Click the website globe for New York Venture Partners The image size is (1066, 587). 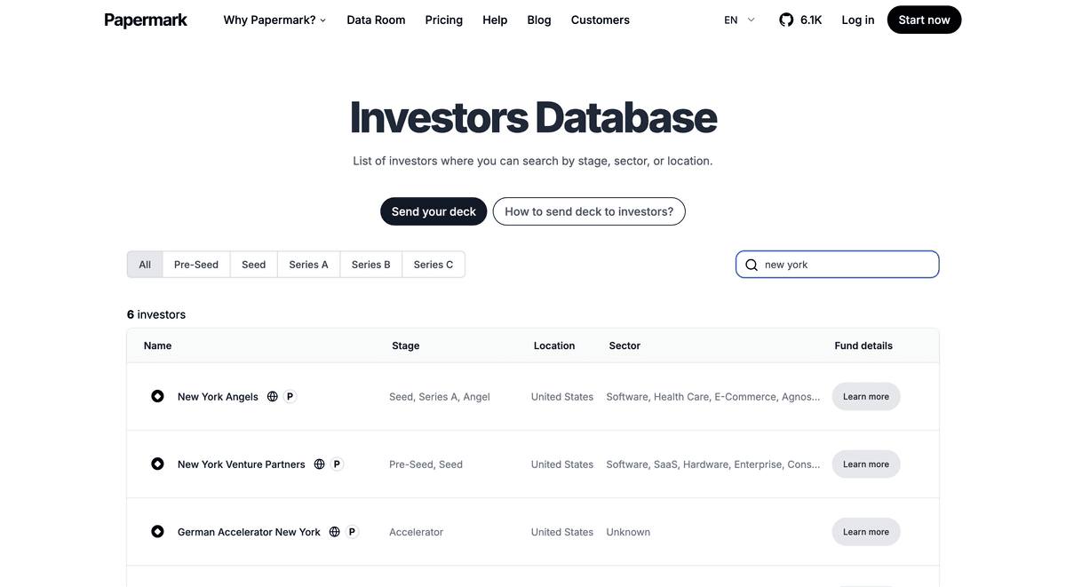(x=317, y=464)
